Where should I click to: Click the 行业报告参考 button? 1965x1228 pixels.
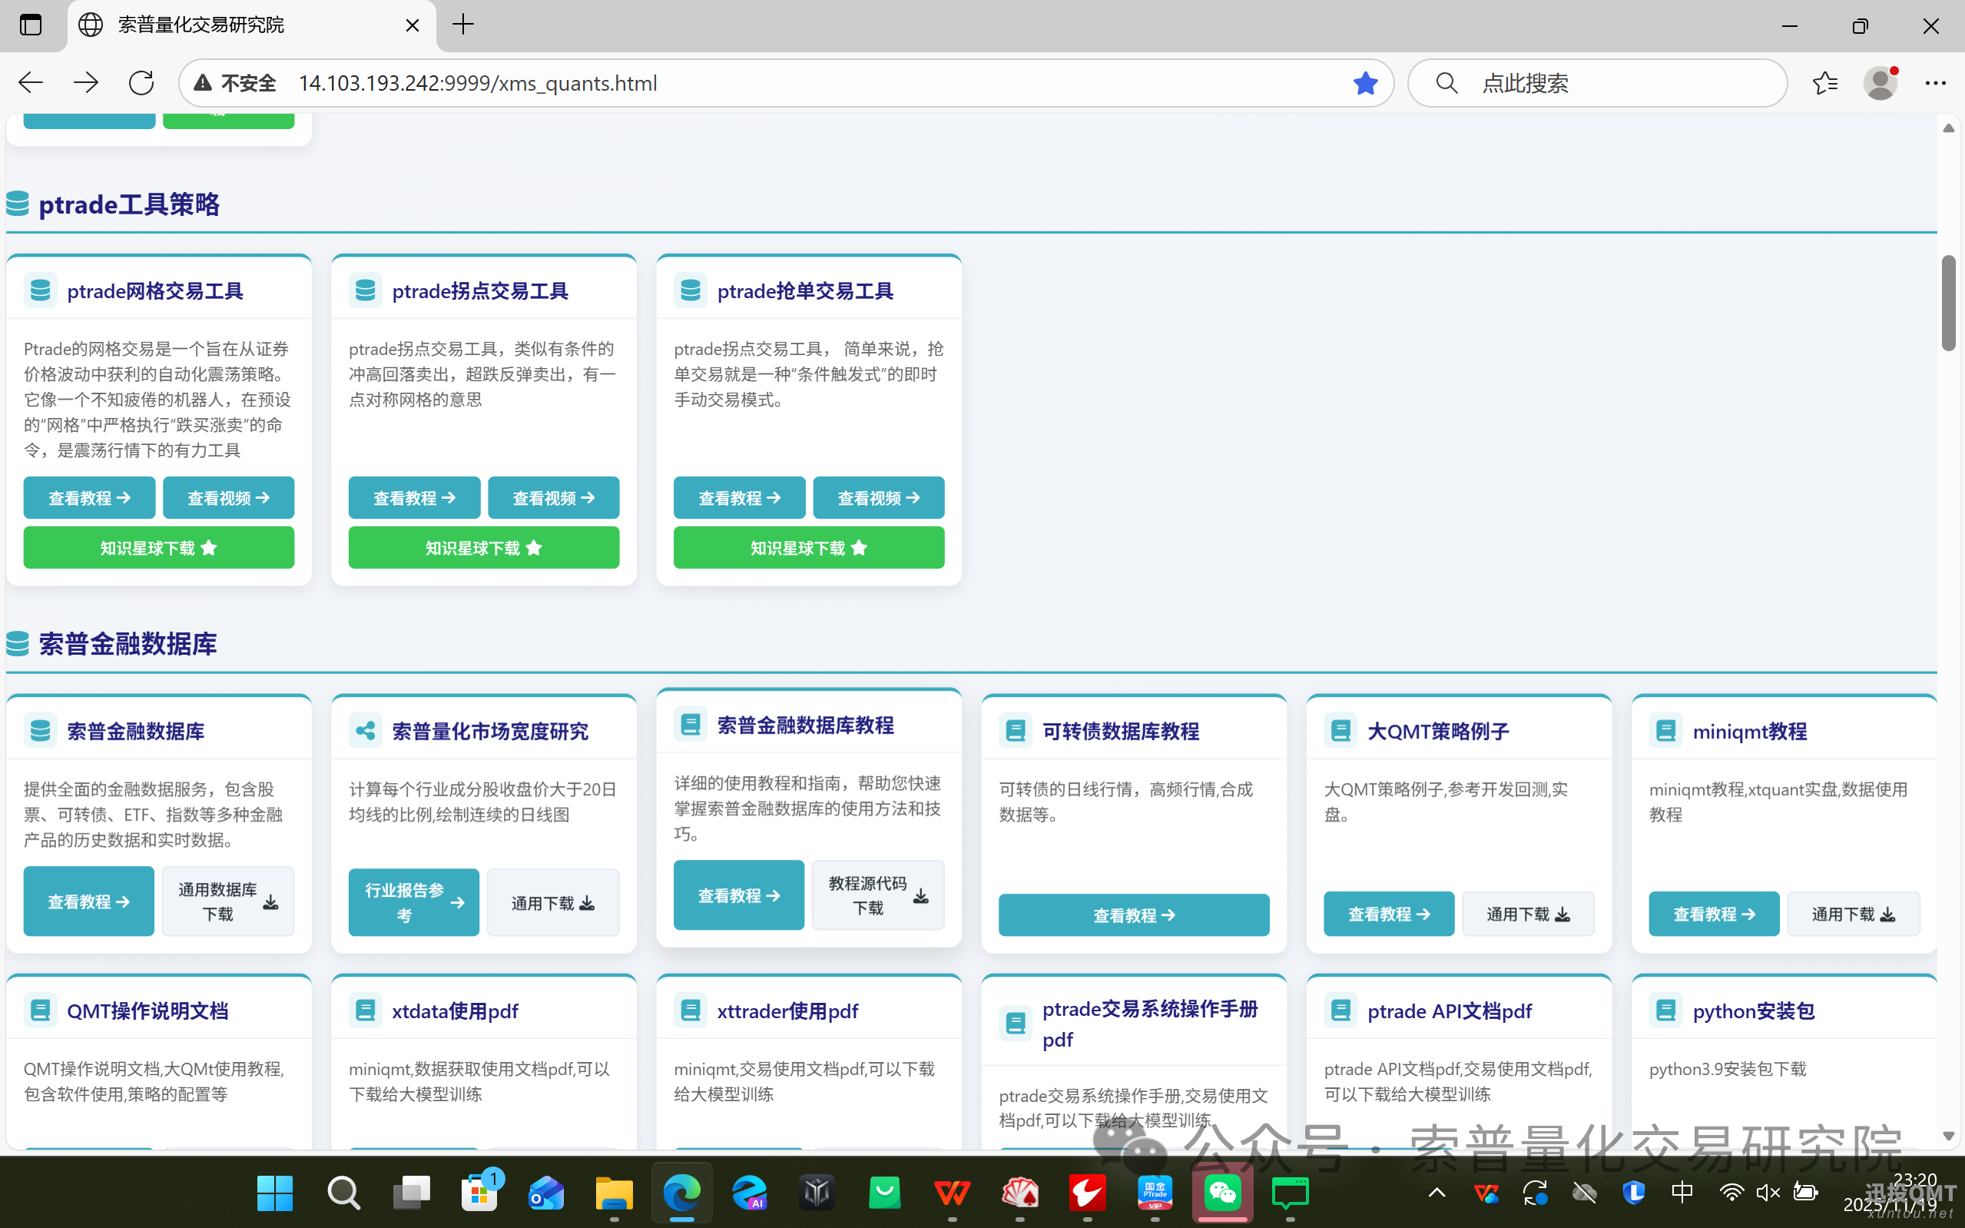[413, 901]
